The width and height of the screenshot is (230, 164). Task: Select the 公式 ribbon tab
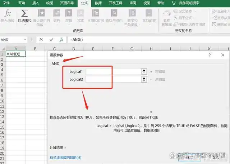[84, 3]
